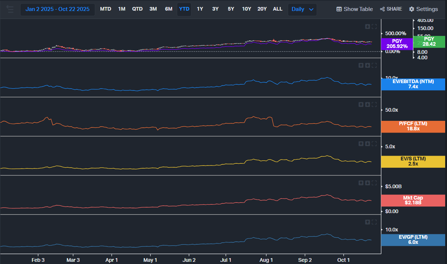Screen dimensions: 447x264
Task: Click the Aug 1 date axis label
Action: pyautogui.click(x=266, y=260)
